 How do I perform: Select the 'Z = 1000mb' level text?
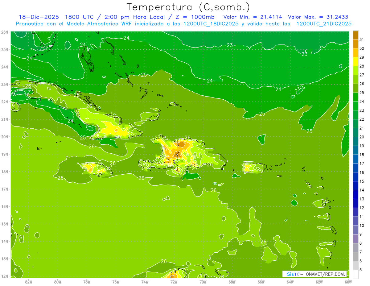point(195,17)
